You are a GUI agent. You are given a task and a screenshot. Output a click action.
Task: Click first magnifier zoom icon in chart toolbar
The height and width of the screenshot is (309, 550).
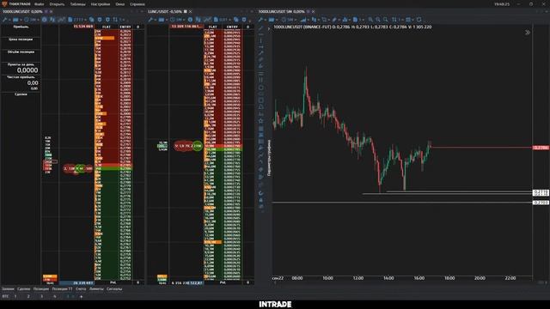point(370,20)
